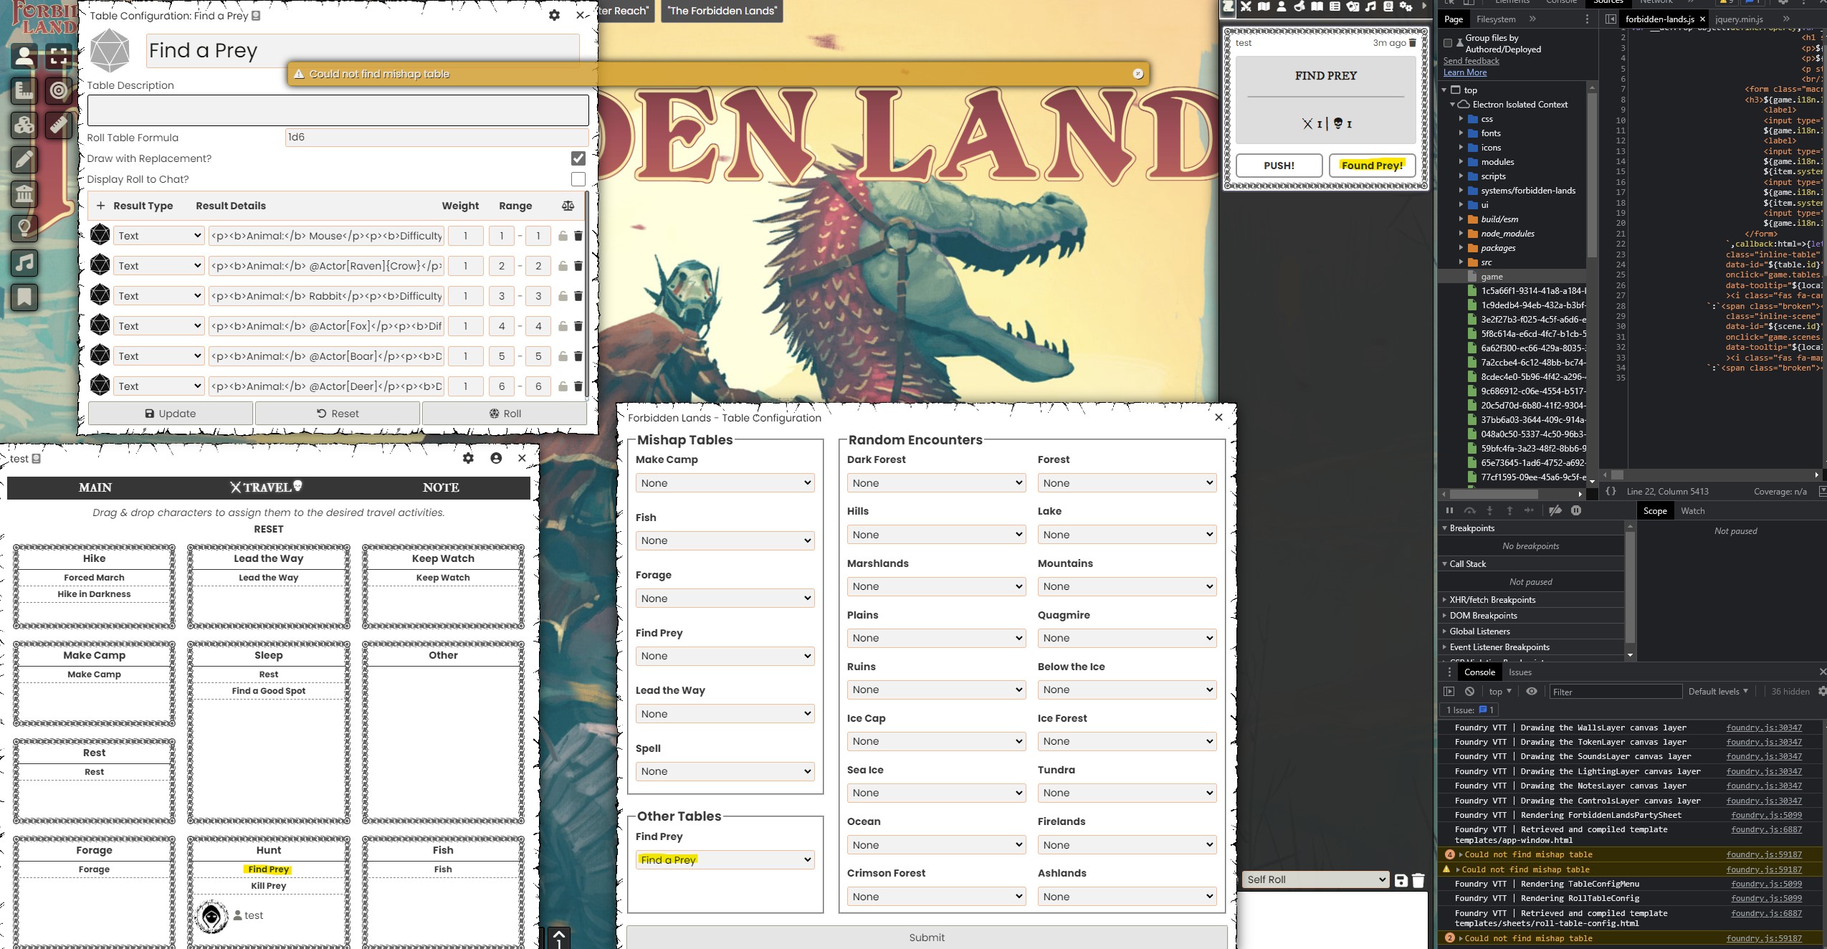Click the Roll Table Formula input field
1827x949 pixels.
point(436,137)
